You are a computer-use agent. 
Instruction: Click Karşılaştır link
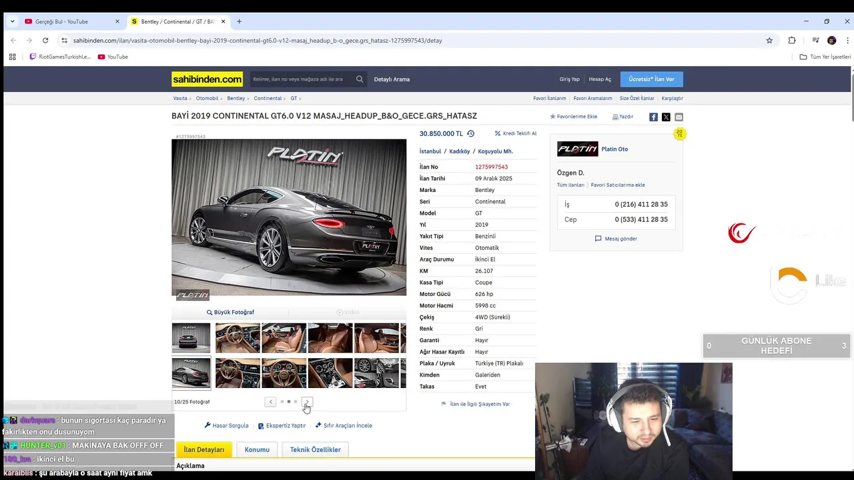point(672,98)
